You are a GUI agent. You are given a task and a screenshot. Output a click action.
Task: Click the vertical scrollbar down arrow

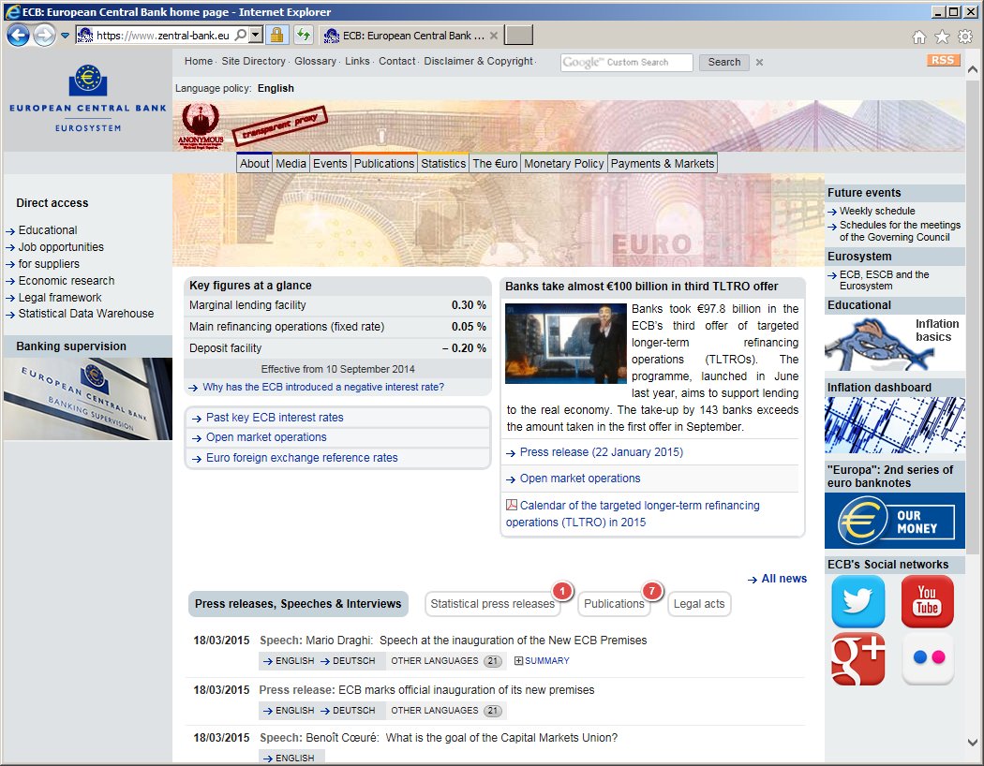coord(974,742)
